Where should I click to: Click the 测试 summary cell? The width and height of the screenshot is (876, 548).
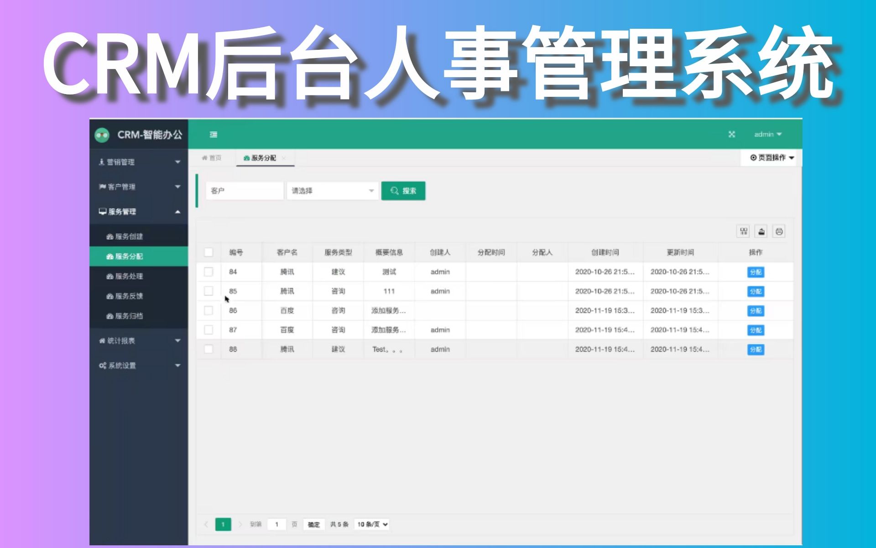(x=389, y=272)
